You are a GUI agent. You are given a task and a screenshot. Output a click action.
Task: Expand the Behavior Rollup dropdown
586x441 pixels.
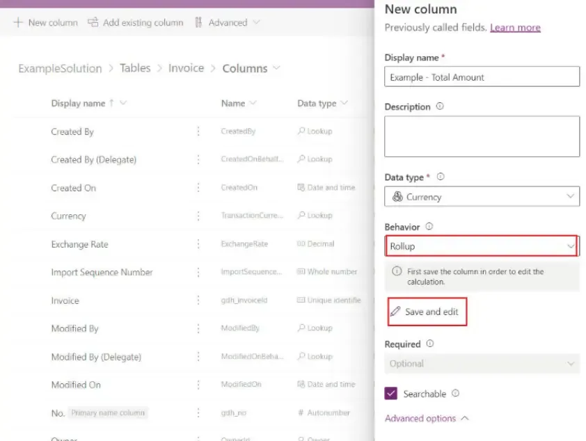pyautogui.click(x=482, y=246)
